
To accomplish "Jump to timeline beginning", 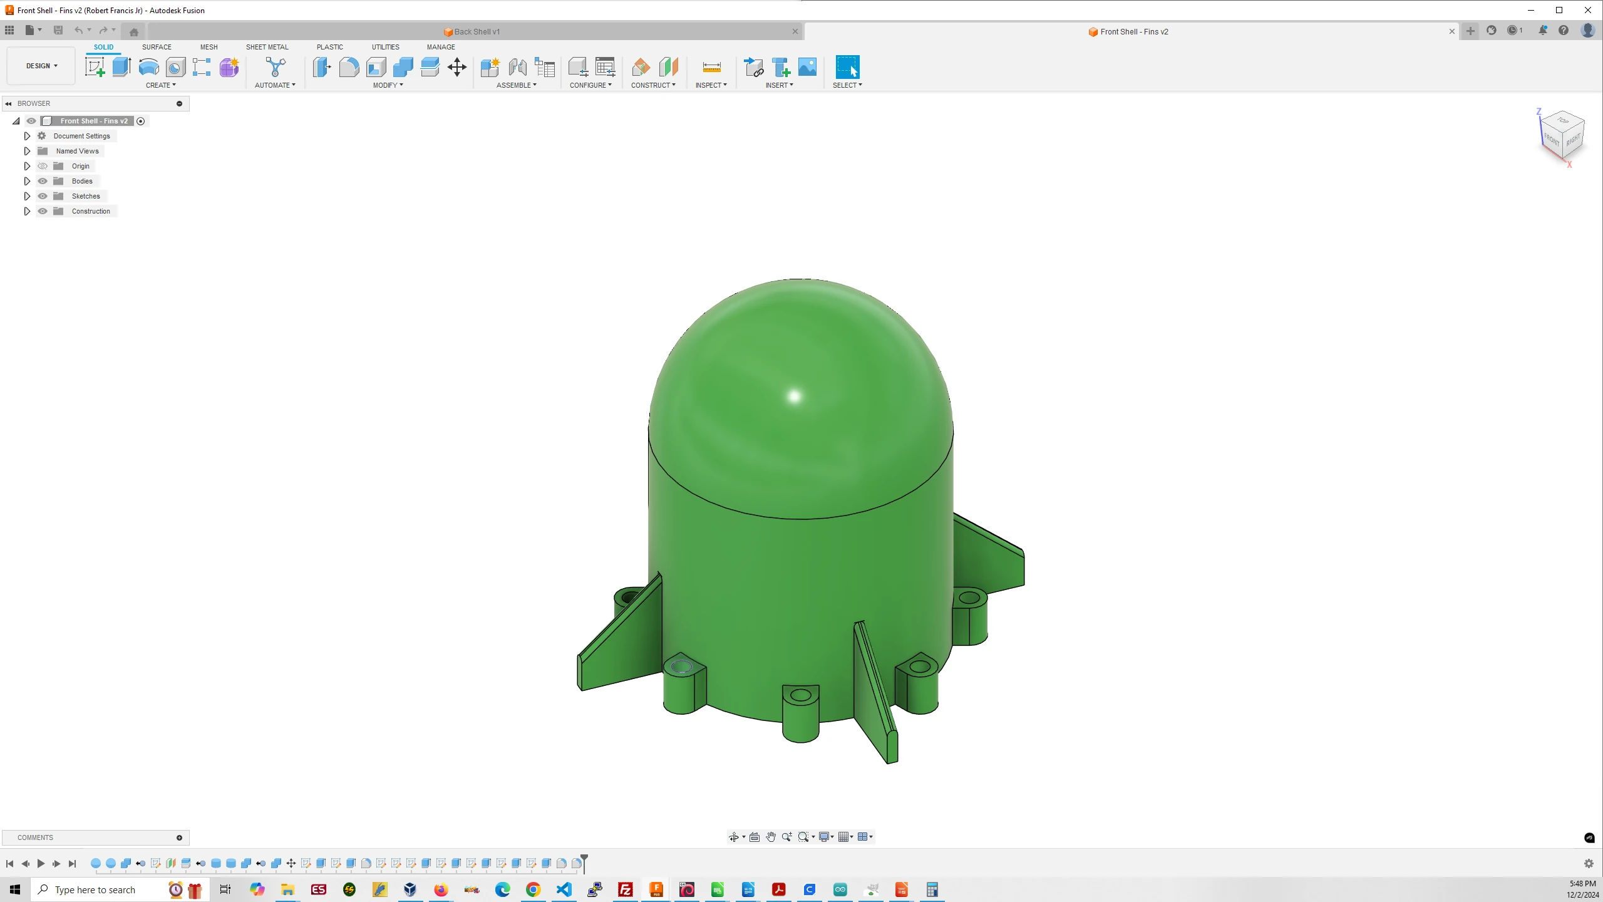I will point(9,864).
